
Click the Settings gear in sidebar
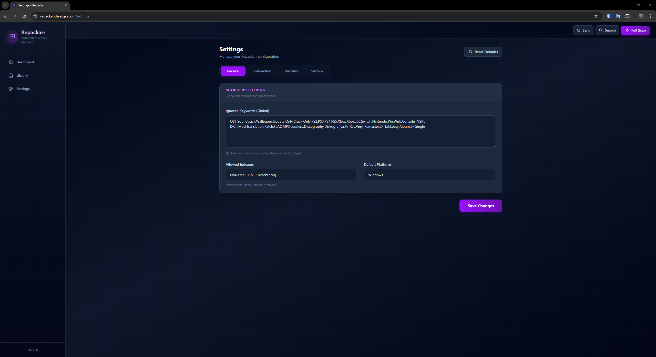tap(11, 89)
